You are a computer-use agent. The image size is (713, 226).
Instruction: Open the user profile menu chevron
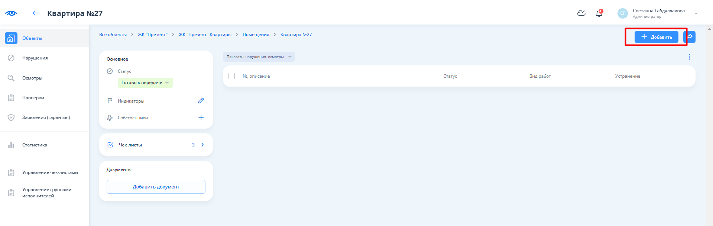(x=696, y=13)
